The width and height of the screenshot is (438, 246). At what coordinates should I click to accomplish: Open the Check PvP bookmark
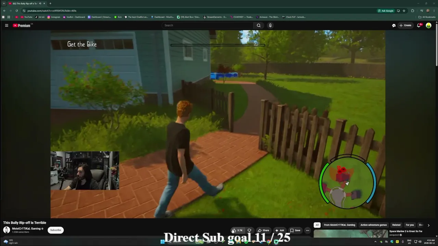(294, 17)
